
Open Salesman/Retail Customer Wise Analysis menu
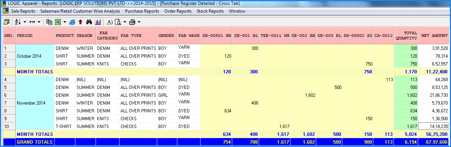click(80, 11)
